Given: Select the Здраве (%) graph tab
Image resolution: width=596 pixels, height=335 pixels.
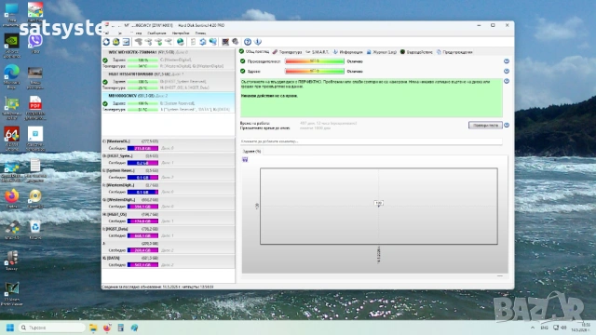Looking at the screenshot, I should pos(251,151).
